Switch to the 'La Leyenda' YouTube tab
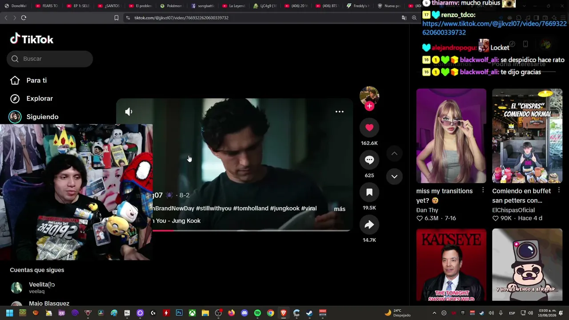This screenshot has width=569, height=320. point(233,6)
